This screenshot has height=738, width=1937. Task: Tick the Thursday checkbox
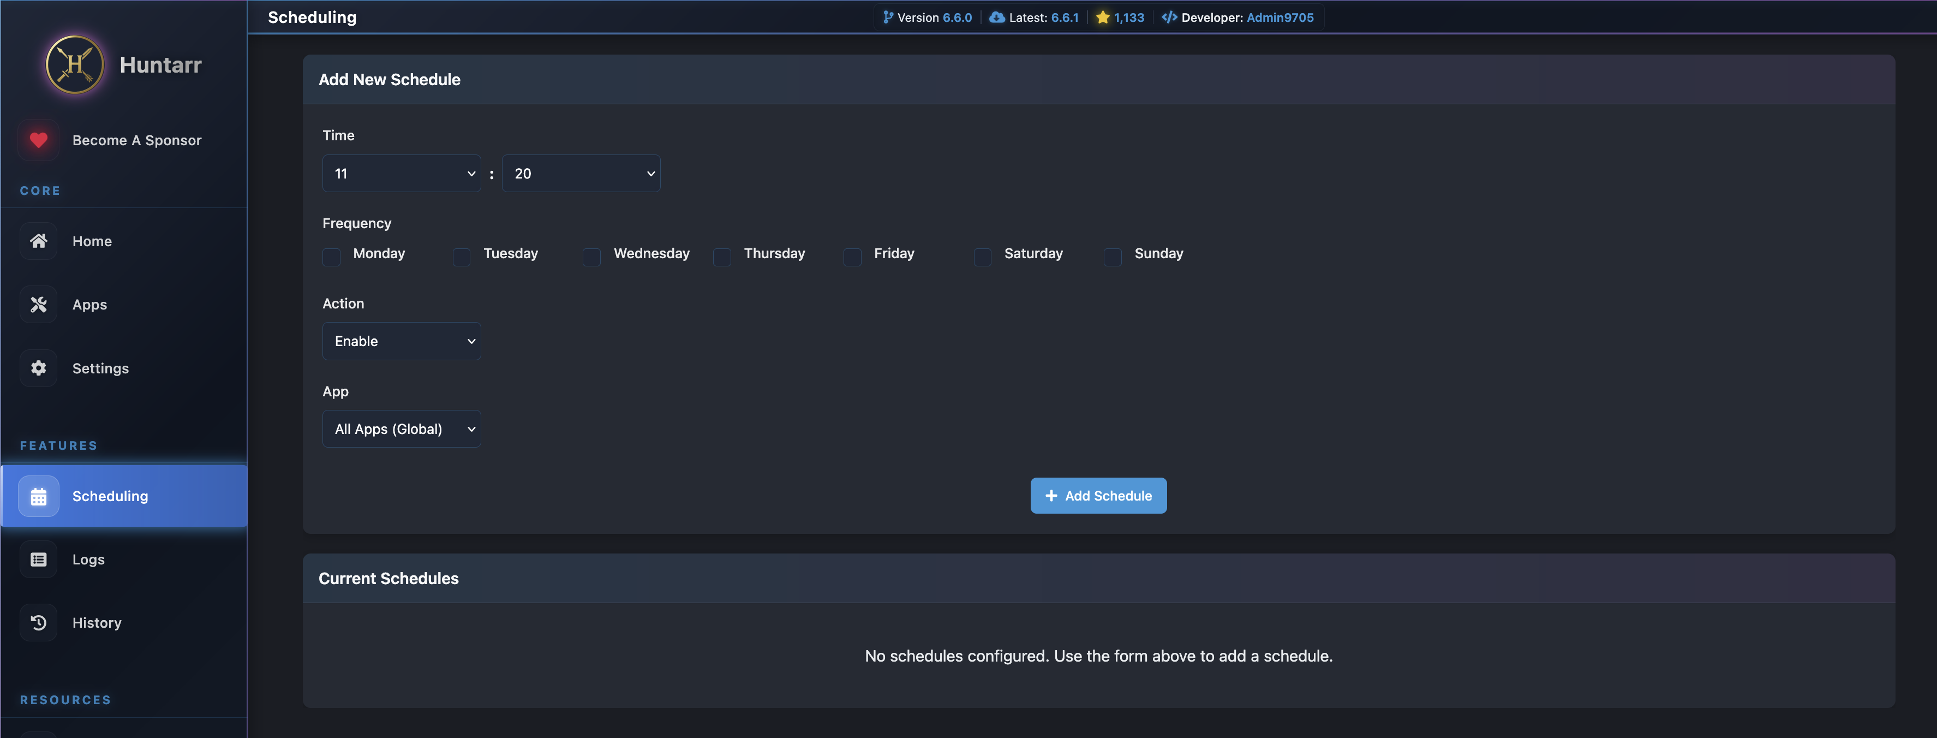[722, 257]
